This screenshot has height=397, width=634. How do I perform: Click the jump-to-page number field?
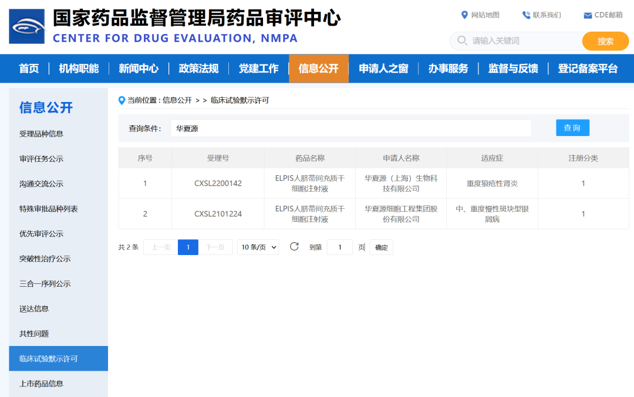tap(340, 247)
